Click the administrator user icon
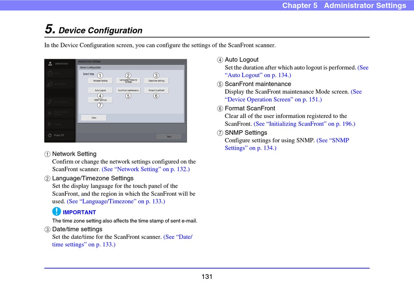This screenshot has height=292, width=414. [50, 64]
